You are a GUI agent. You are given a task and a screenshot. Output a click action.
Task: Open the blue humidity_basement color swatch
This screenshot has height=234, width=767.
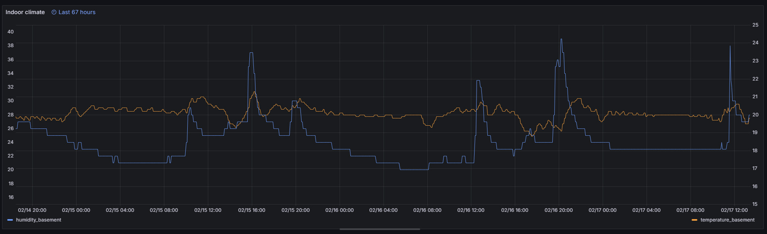tap(10, 220)
